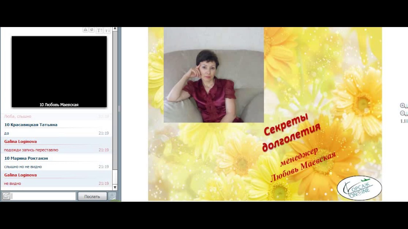Viewport: 408px width, 229px height.
Task: Click the panel splitter handle between chat and slide
Action: [x=120, y=108]
